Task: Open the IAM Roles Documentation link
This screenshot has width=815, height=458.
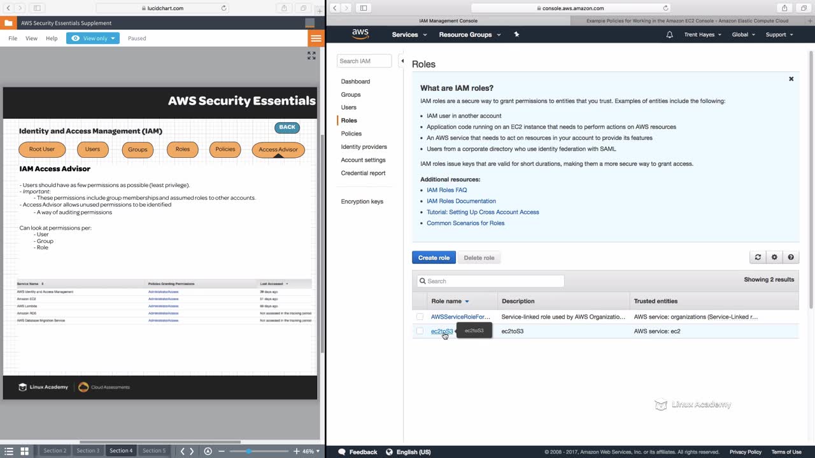Action: tap(462, 201)
